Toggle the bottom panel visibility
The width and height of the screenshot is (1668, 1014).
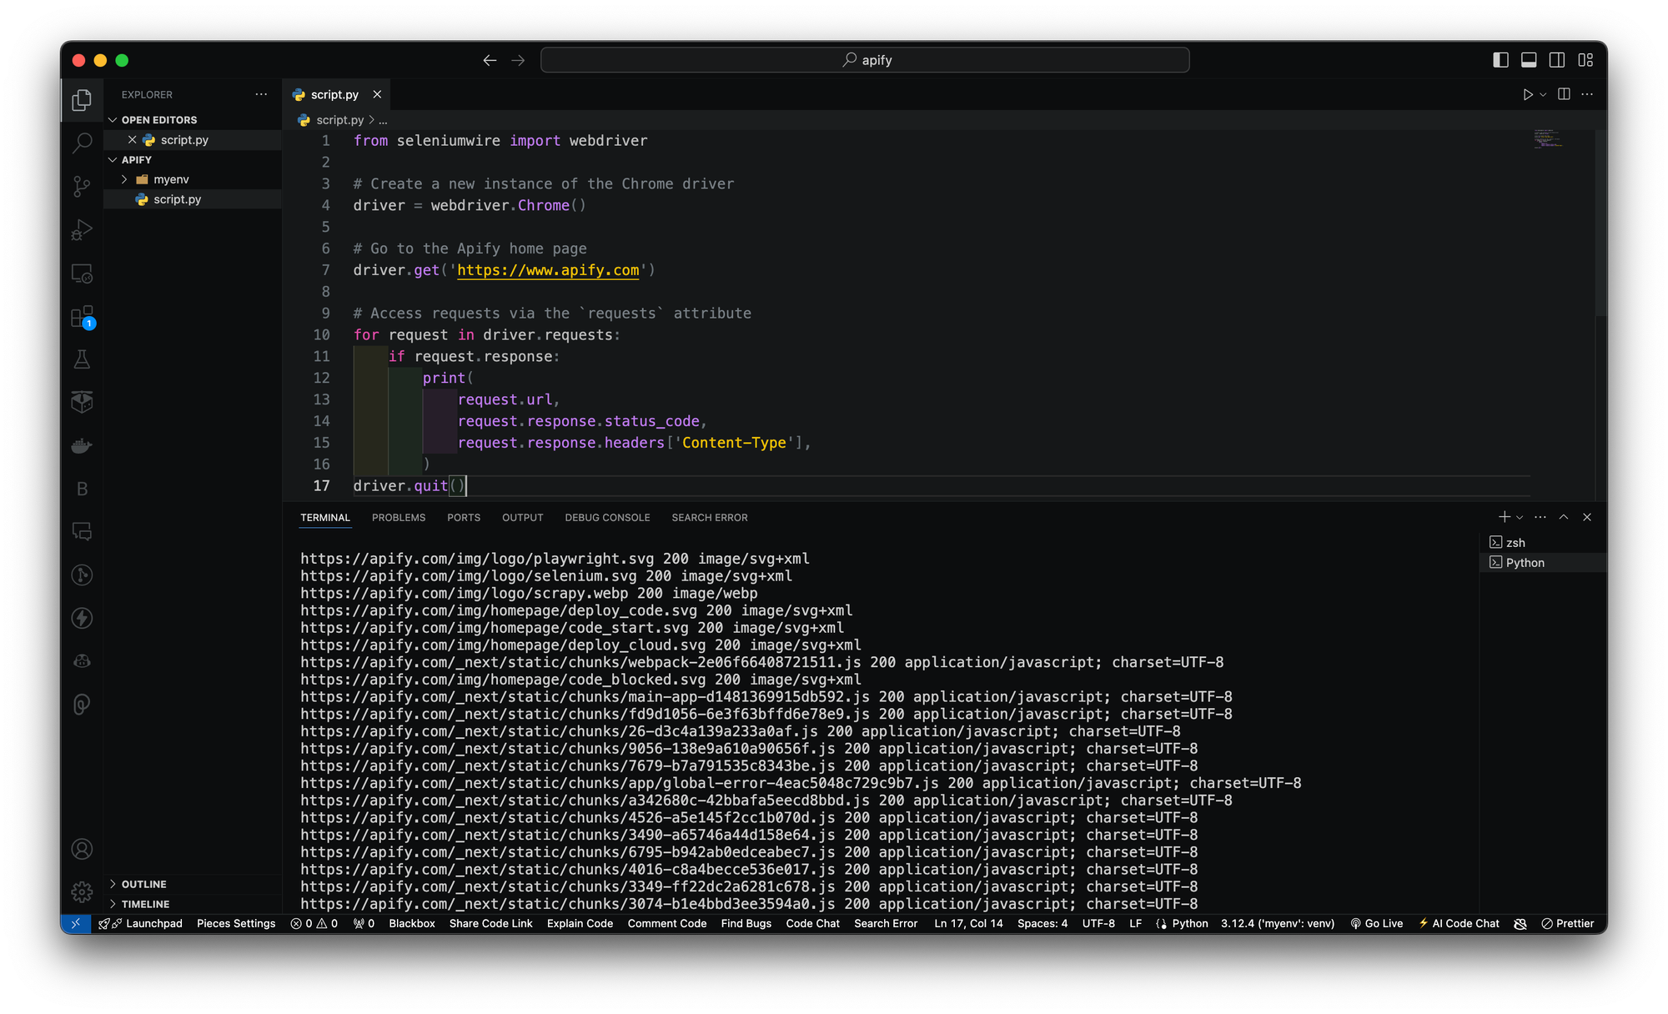tap(1528, 59)
